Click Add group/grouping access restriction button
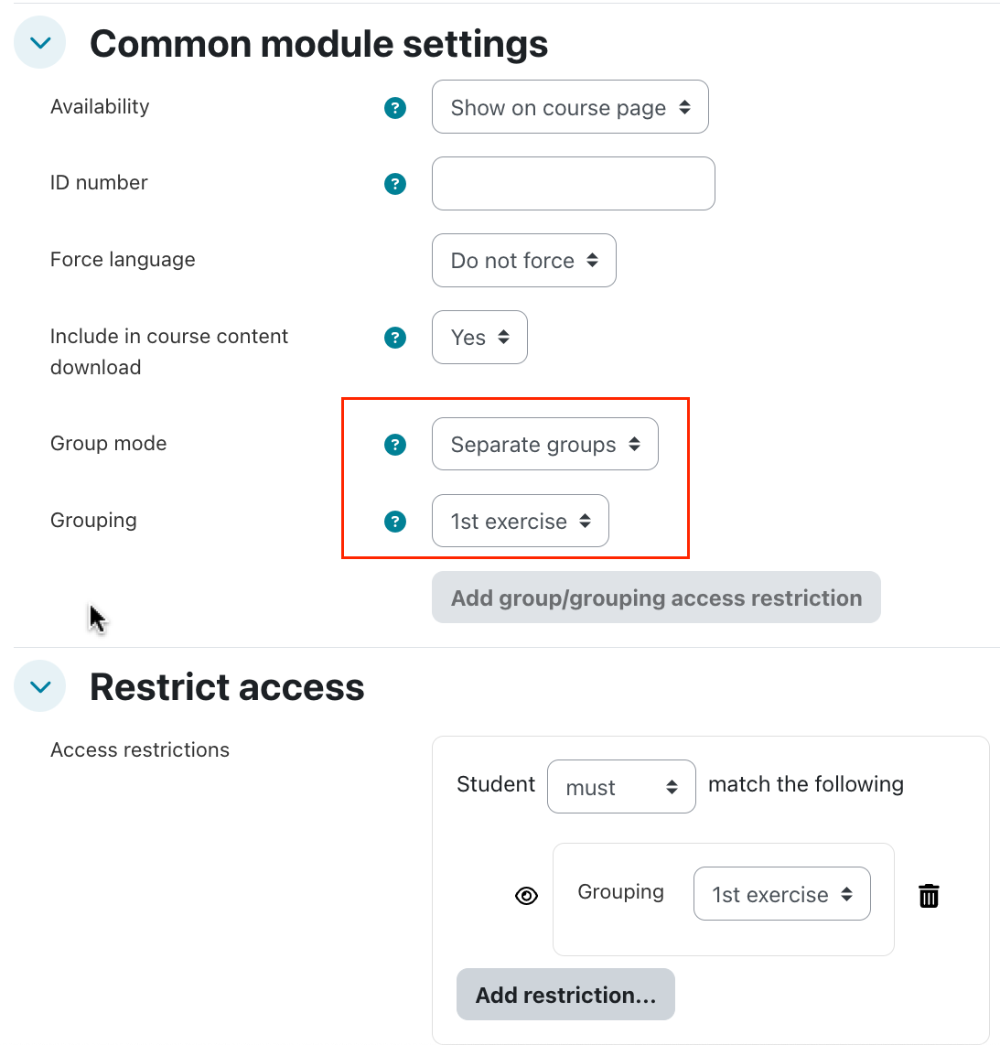 [656, 598]
